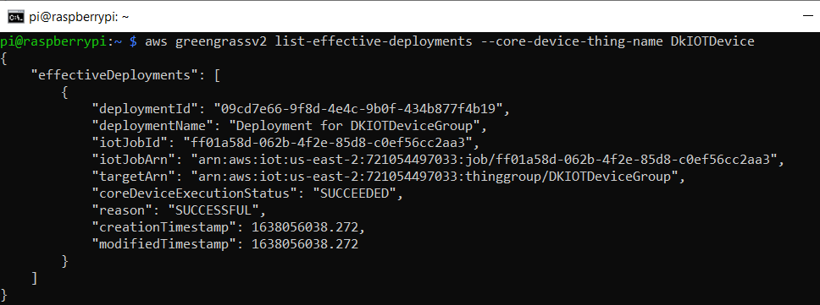Screen dimensions: 820x305
Task: Minimize the pi@raspberrypi terminal window
Action: [x=808, y=17]
